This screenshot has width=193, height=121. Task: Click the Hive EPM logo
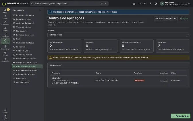click(4, 3)
